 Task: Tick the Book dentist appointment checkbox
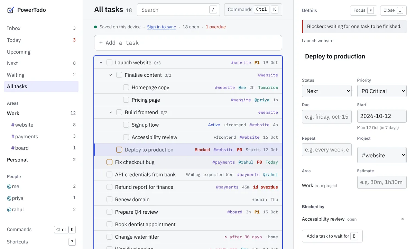click(110, 224)
